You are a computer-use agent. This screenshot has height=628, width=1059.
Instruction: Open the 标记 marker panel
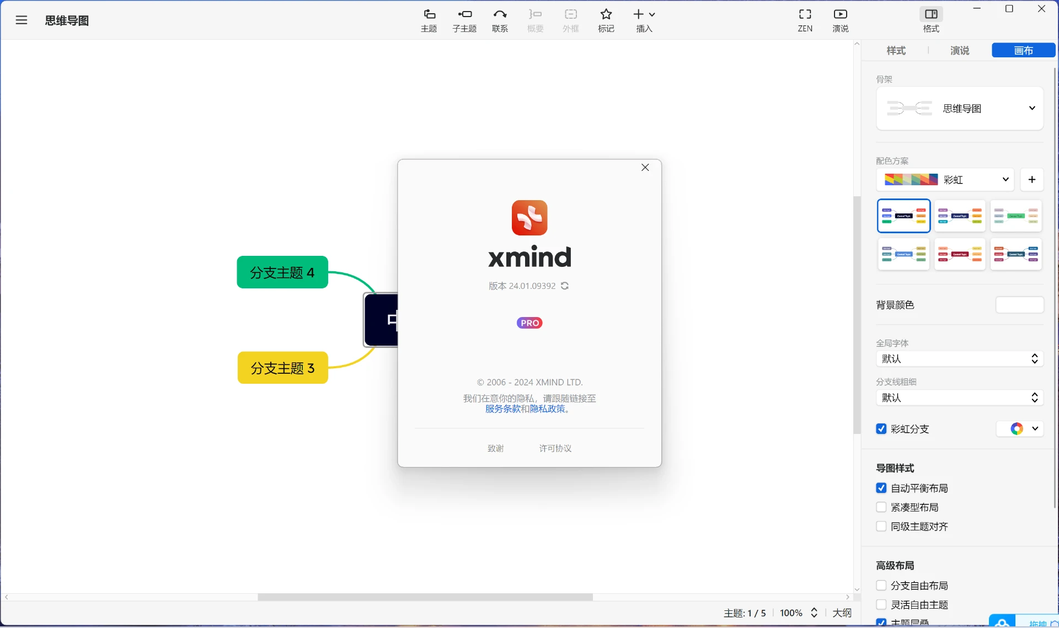[606, 20]
